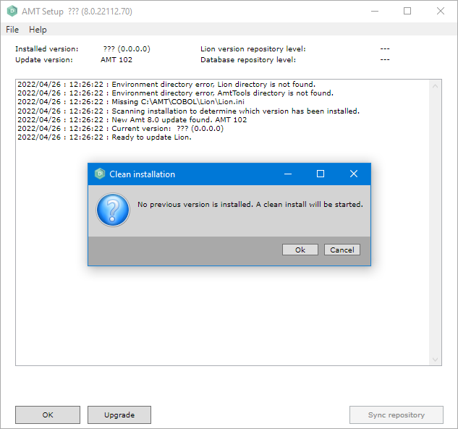Image resolution: width=458 pixels, height=429 pixels.
Task: Select the 'New Amt 8.0 update found' log line
Action: (132, 120)
